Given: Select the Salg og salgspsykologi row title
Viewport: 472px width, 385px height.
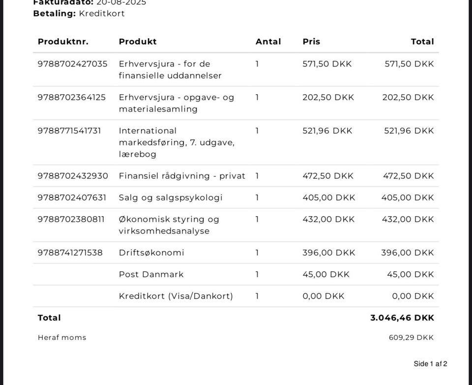Looking at the screenshot, I should 171,197.
